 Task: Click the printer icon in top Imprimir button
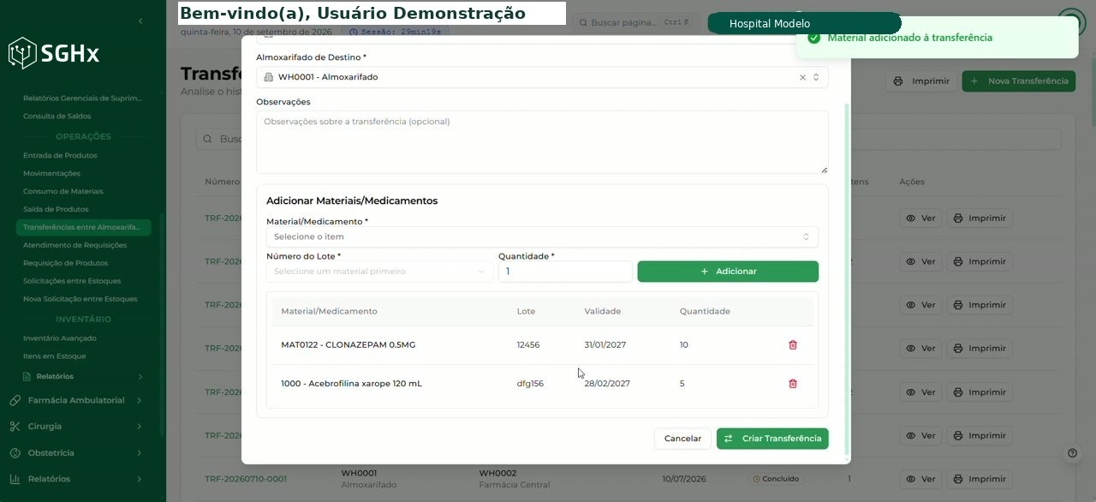(898, 81)
